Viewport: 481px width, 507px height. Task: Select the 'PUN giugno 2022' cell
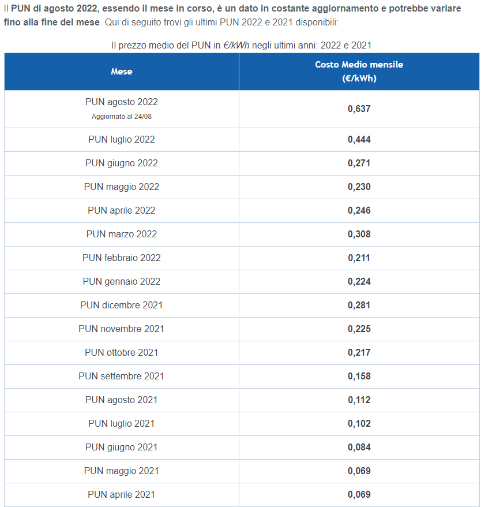coord(122,163)
